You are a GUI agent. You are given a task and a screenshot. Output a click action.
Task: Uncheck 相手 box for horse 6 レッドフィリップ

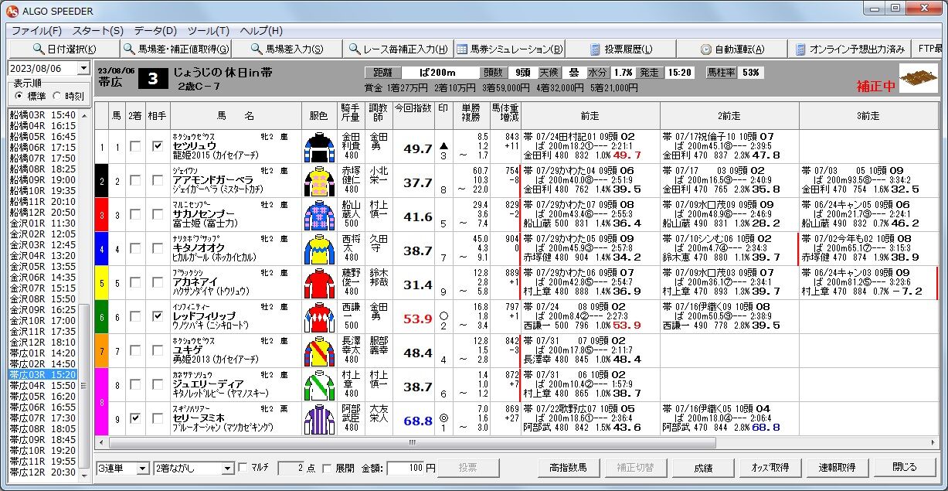click(158, 317)
